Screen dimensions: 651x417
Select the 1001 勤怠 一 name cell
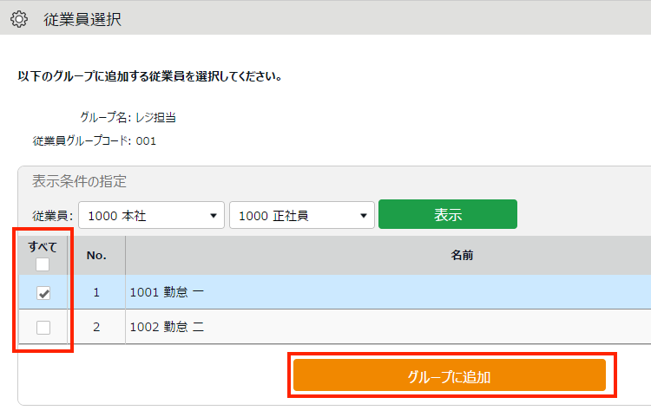[x=388, y=292]
